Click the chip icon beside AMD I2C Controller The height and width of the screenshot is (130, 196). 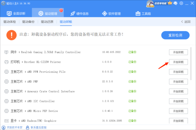coord(6,101)
